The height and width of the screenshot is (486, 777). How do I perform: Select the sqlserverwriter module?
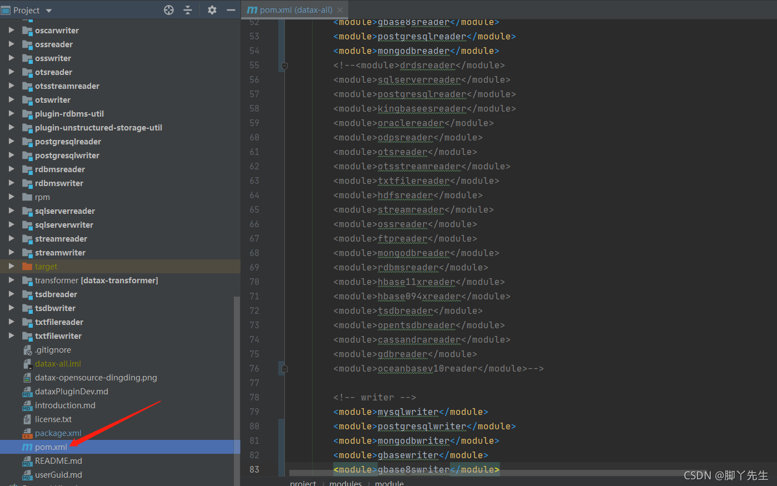pyautogui.click(x=64, y=225)
